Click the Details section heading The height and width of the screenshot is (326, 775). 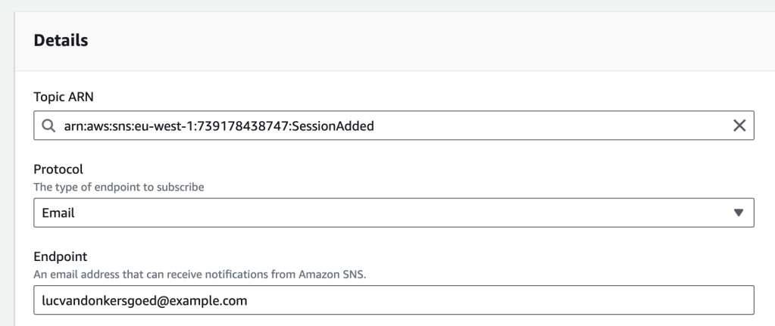[x=61, y=41]
